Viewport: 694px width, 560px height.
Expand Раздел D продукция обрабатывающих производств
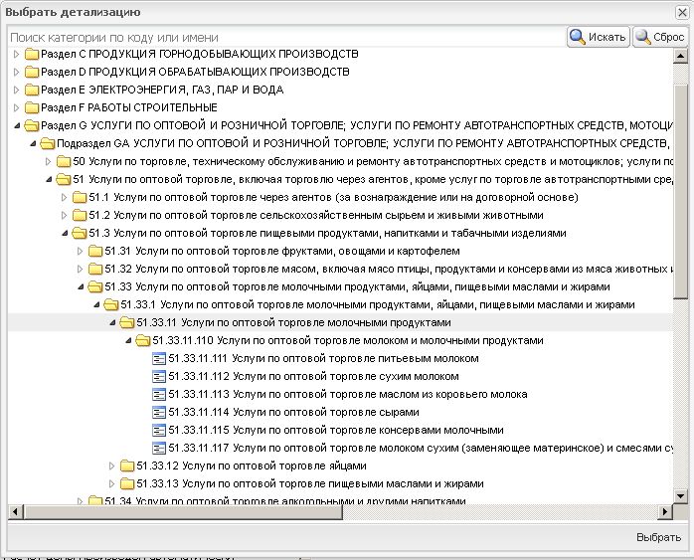pos(16,72)
